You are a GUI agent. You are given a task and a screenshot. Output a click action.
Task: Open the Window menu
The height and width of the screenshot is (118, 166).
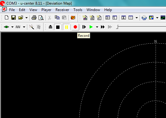[x=93, y=10]
